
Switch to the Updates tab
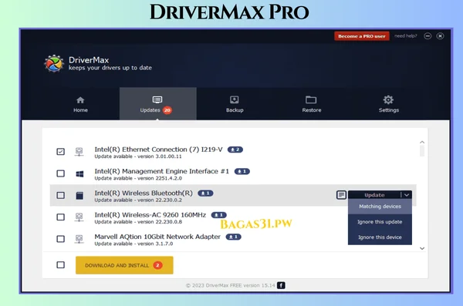tap(158, 103)
